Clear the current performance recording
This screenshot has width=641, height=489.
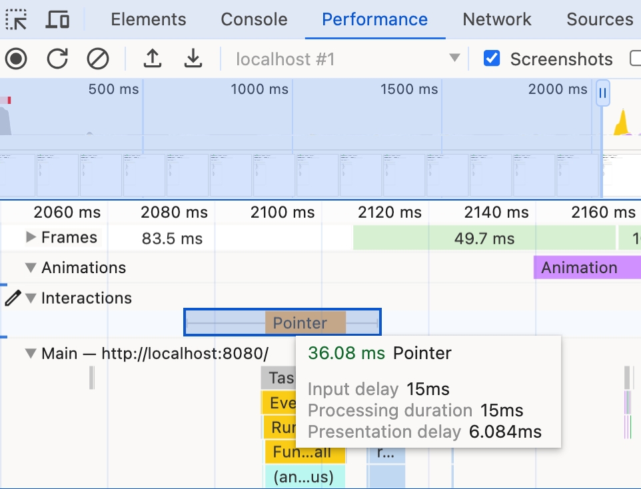(x=98, y=59)
